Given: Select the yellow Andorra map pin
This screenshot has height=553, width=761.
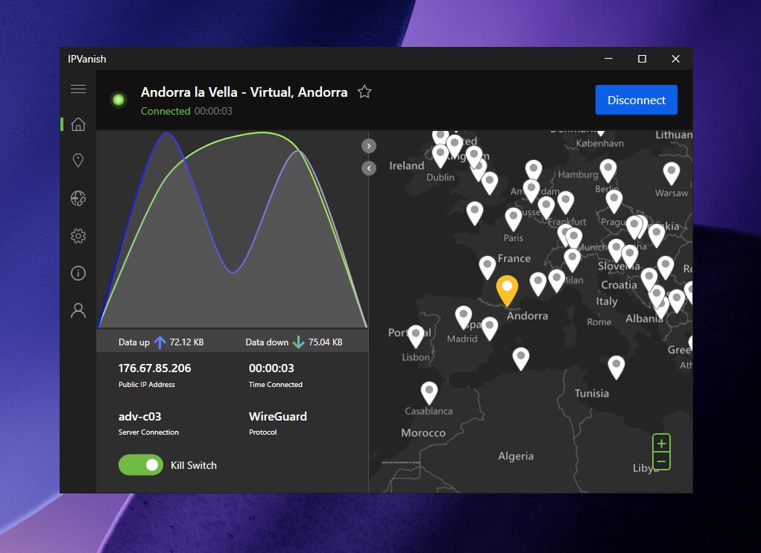Looking at the screenshot, I should click(507, 291).
